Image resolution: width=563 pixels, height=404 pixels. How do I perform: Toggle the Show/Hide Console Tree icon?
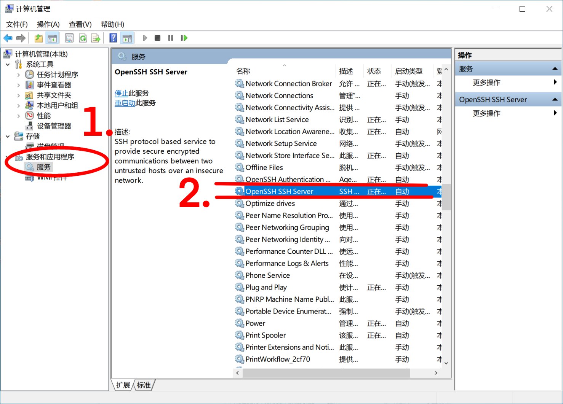coord(52,38)
